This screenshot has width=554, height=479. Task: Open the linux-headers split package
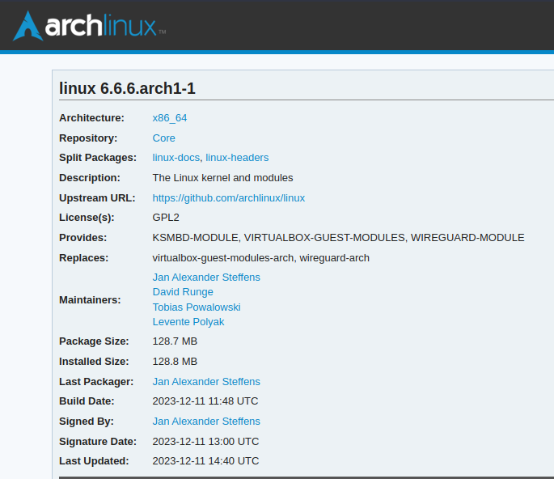[237, 157]
